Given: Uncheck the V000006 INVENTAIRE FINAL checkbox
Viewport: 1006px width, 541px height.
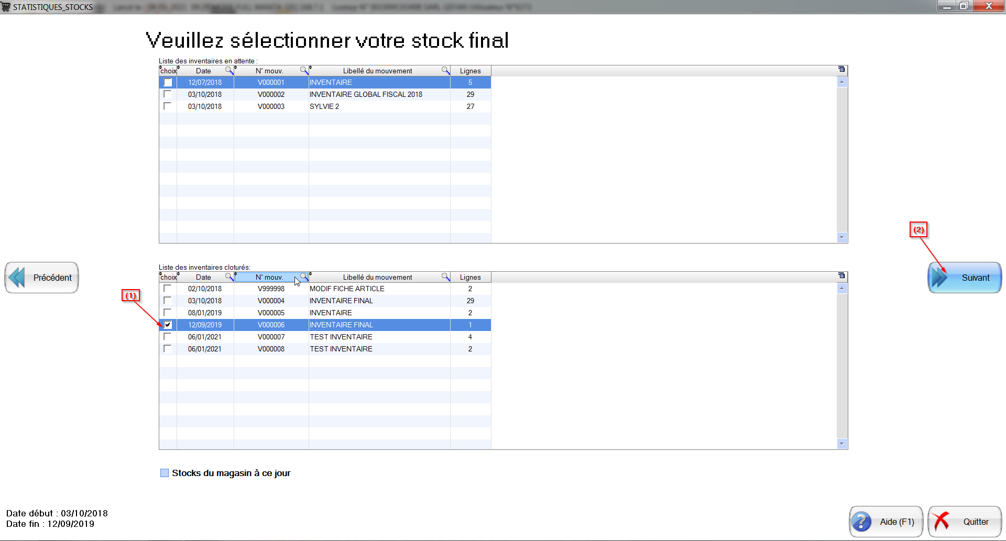Looking at the screenshot, I should (168, 325).
